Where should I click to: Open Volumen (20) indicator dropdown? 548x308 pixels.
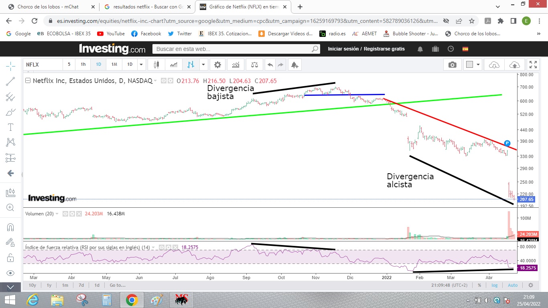[x=57, y=214]
